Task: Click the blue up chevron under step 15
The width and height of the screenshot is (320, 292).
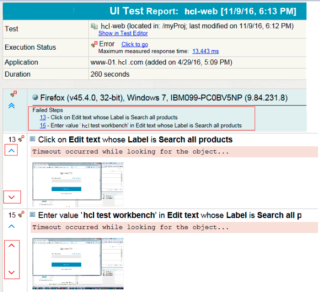Action: click(x=12, y=226)
